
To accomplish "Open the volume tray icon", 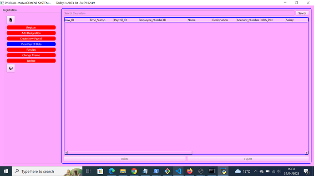I will pyautogui.click(x=279, y=171).
